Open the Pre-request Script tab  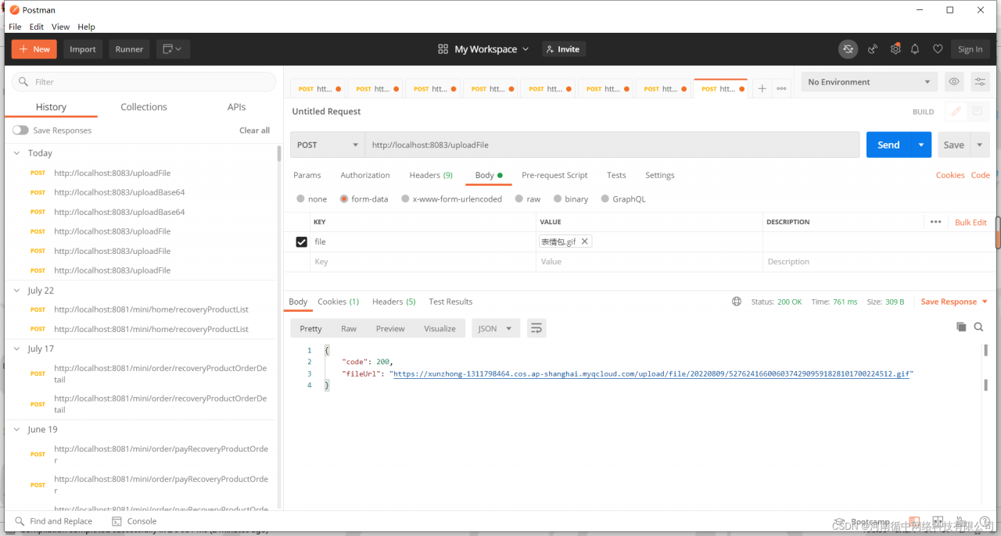pyautogui.click(x=554, y=175)
